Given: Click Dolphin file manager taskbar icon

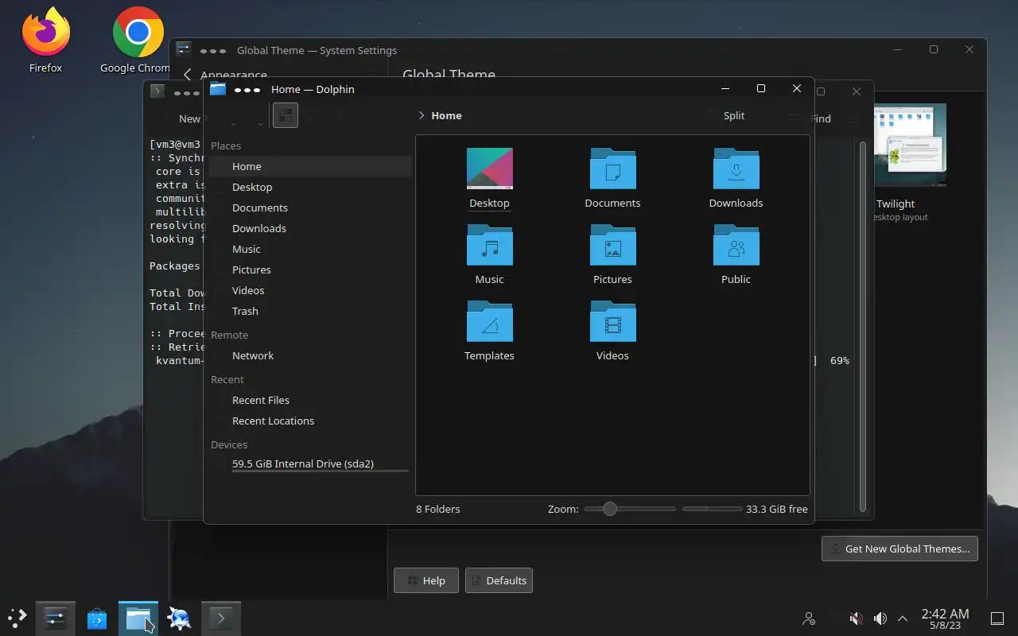Looking at the screenshot, I should (x=138, y=618).
